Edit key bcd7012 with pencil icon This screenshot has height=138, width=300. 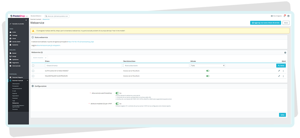point(279,71)
